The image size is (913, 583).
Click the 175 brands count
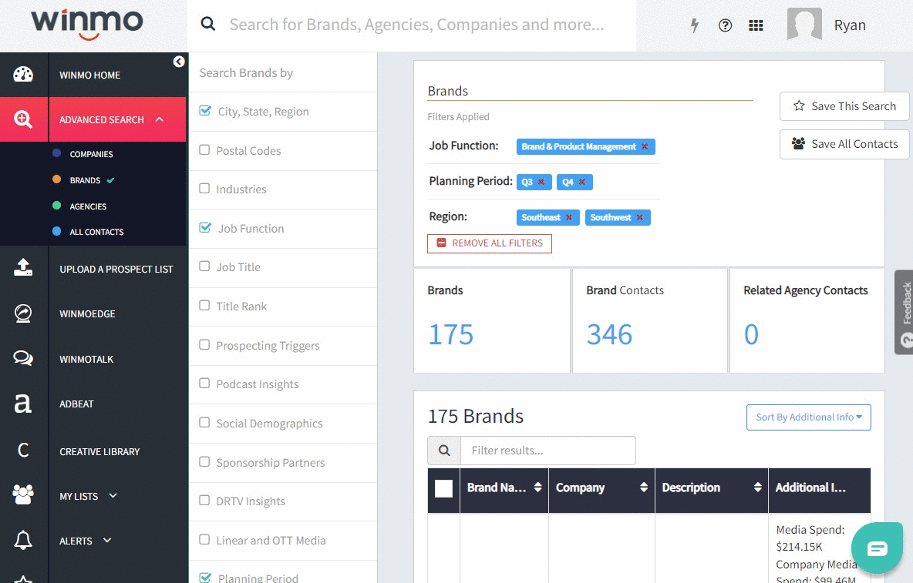tap(450, 335)
